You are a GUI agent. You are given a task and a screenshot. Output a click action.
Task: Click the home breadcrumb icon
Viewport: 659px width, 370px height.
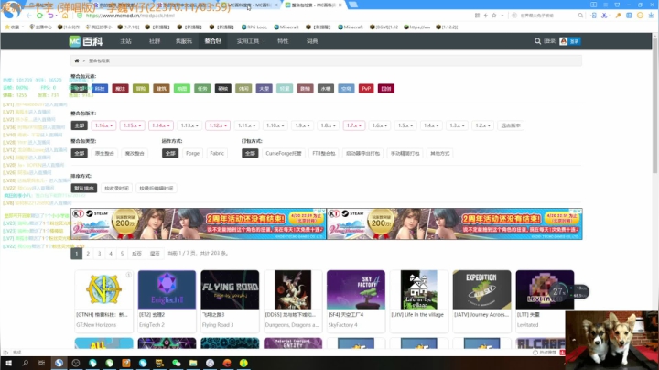tap(77, 61)
